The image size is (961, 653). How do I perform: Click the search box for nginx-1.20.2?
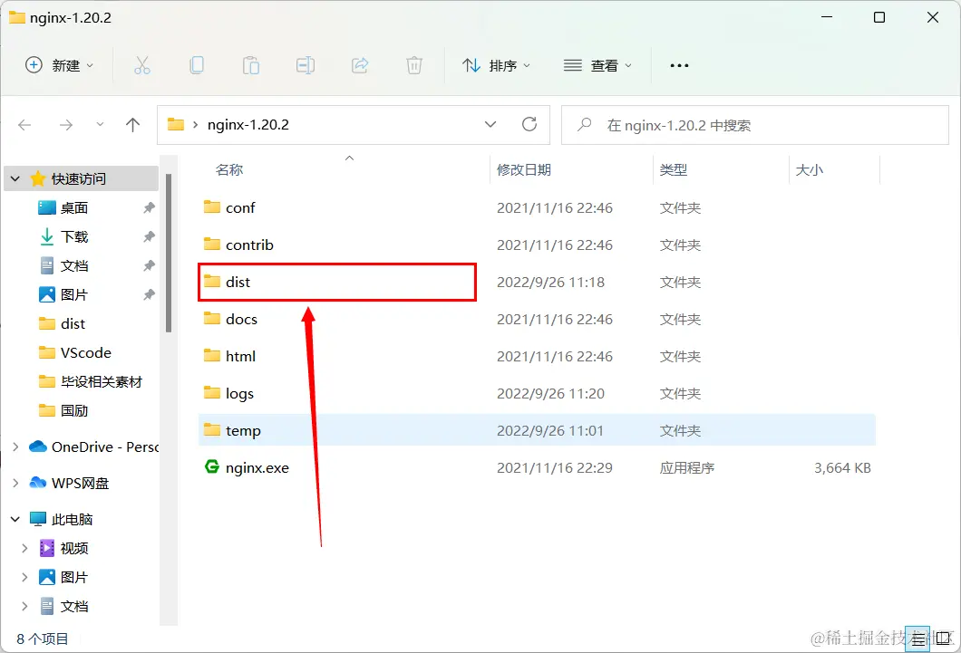755,126
